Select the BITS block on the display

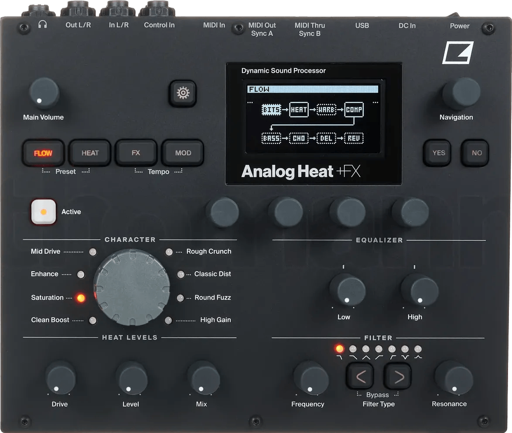point(271,110)
